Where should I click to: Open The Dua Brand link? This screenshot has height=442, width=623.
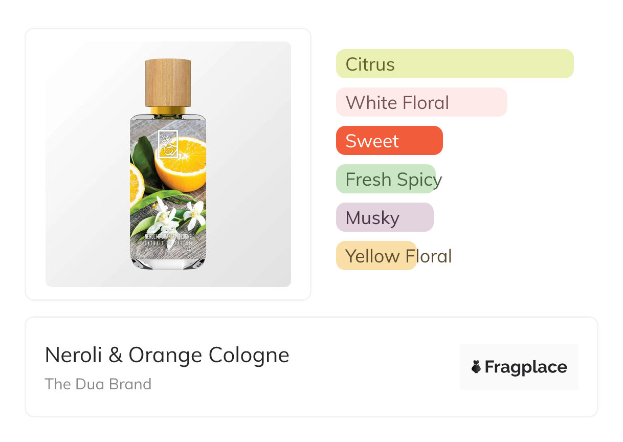click(98, 384)
